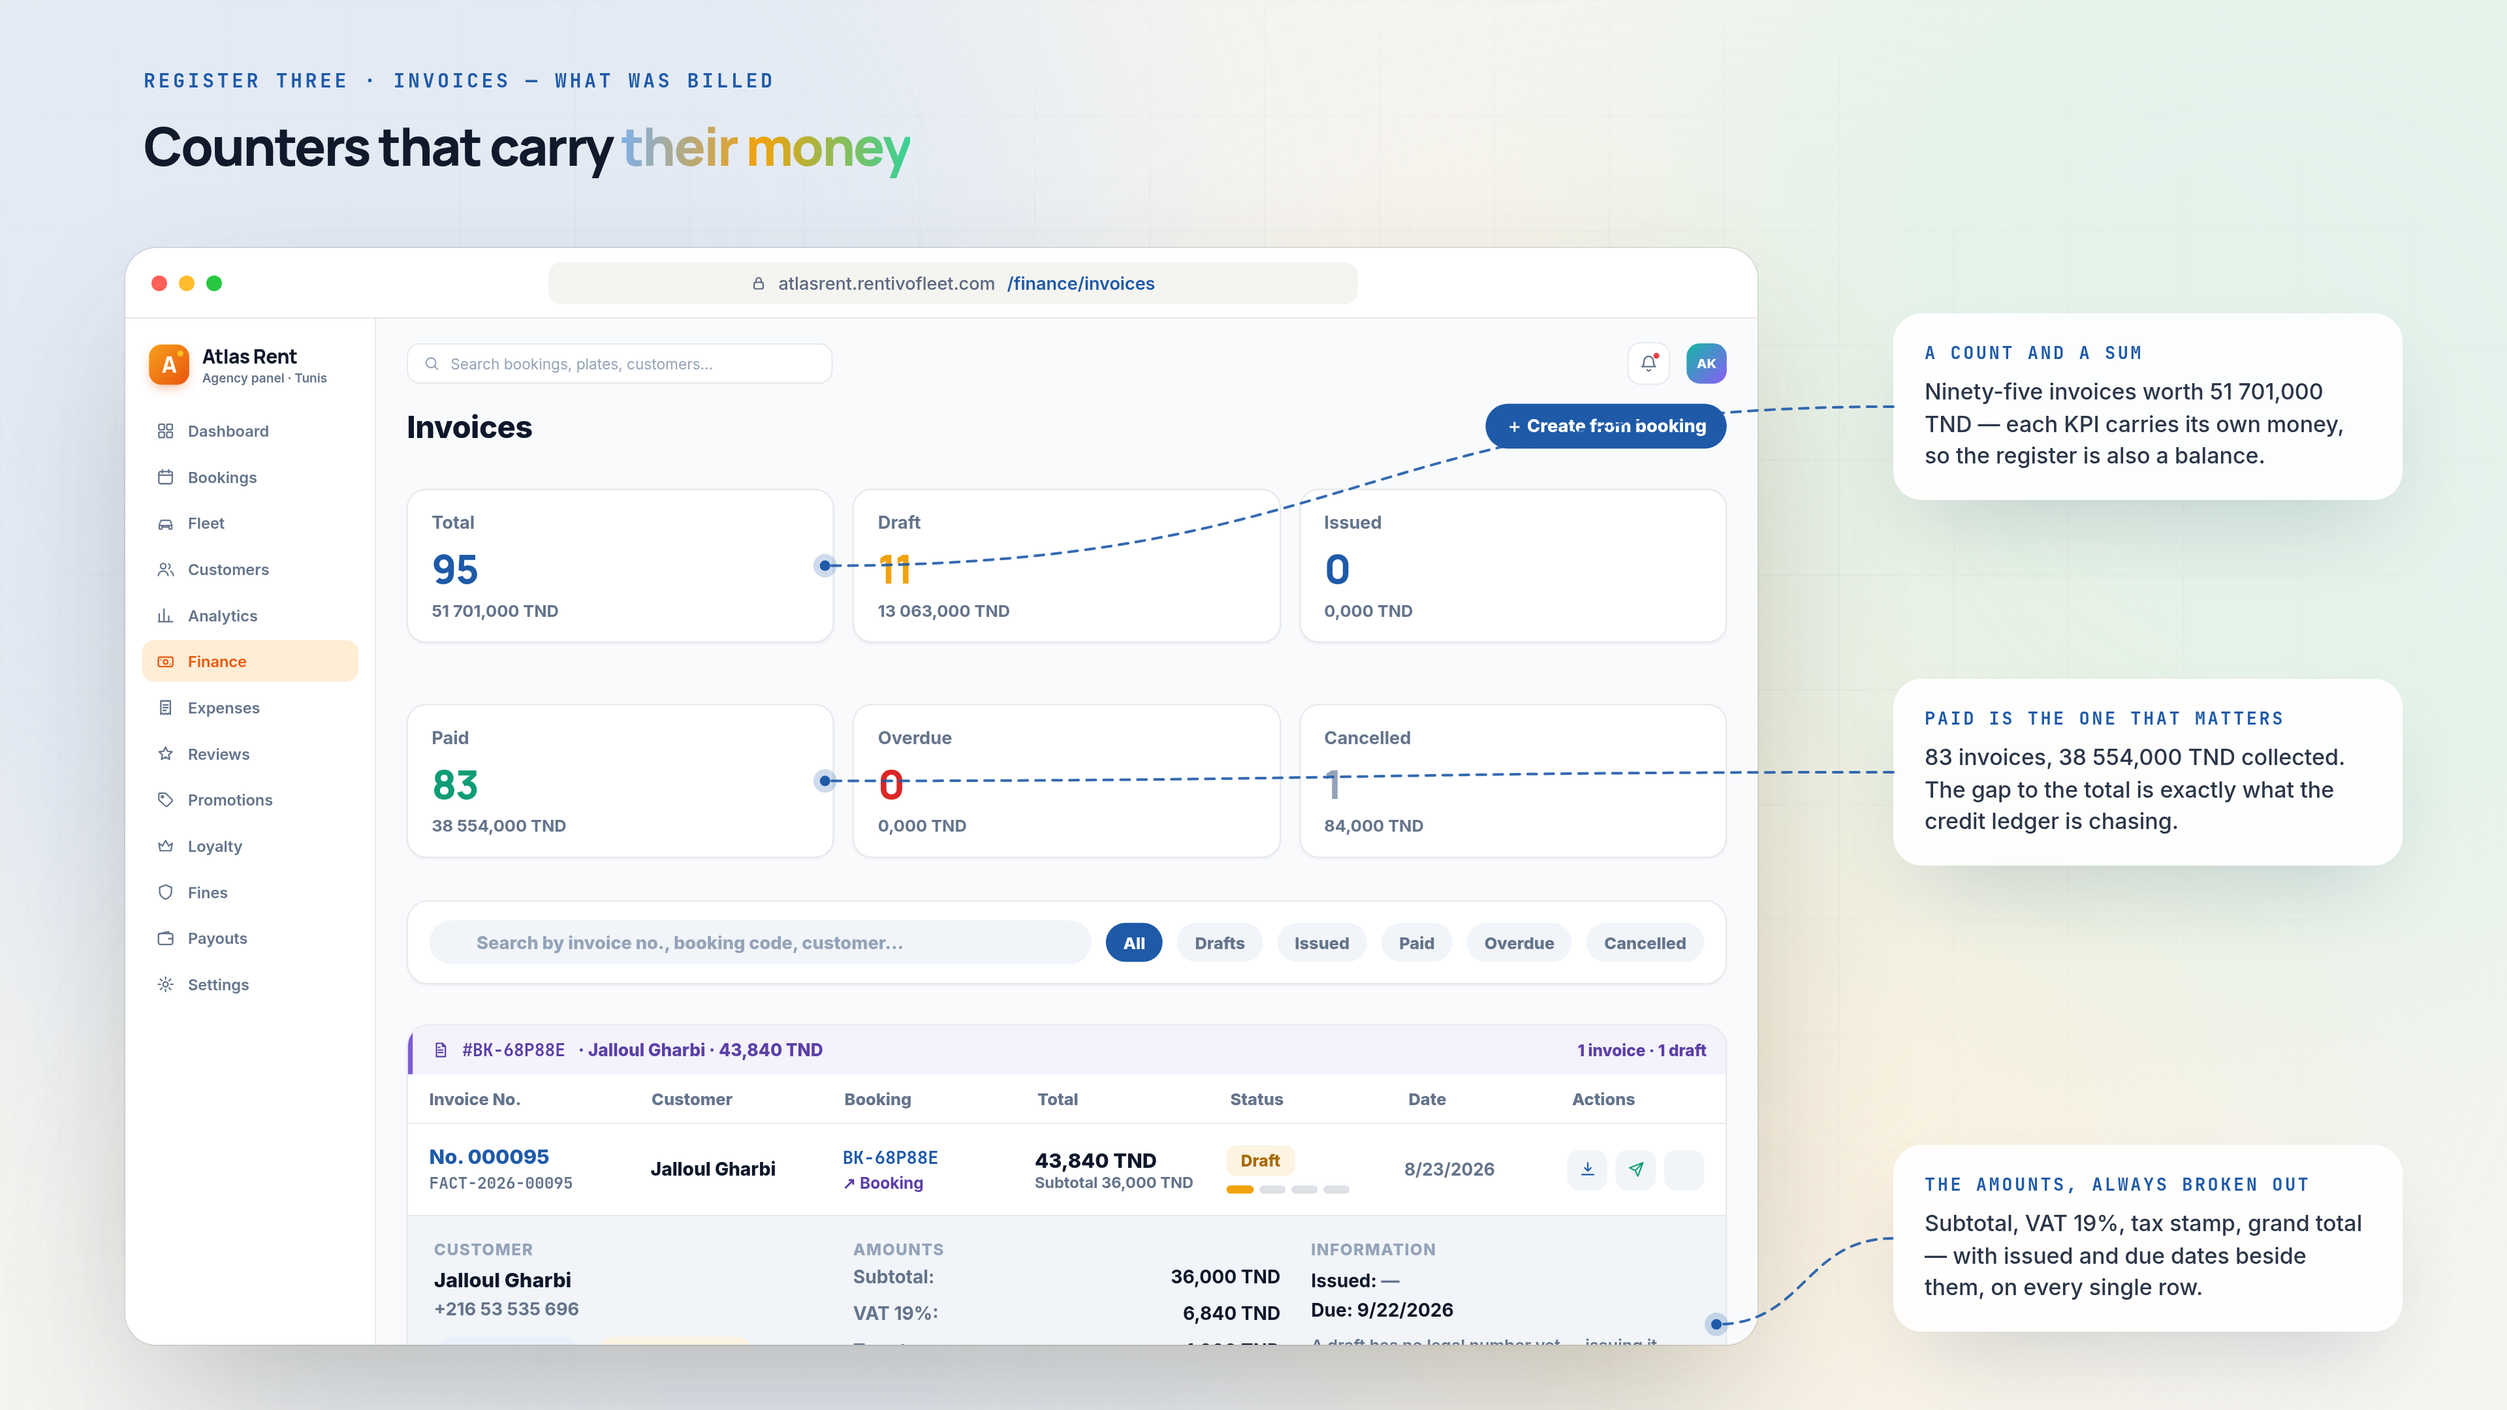Image resolution: width=2507 pixels, height=1410 pixels.
Task: Click the "VAT 19%:" amount label
Action: [x=895, y=1313]
